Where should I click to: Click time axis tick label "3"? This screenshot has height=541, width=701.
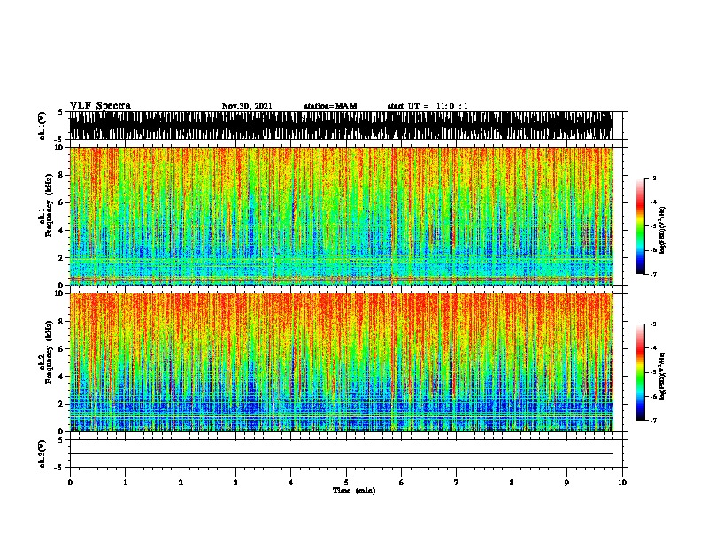[x=235, y=482]
